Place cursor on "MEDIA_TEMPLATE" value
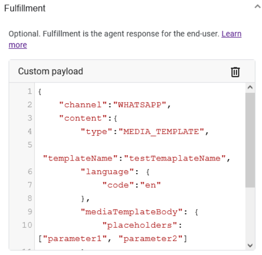This screenshot has width=262, height=255. tap(161, 132)
